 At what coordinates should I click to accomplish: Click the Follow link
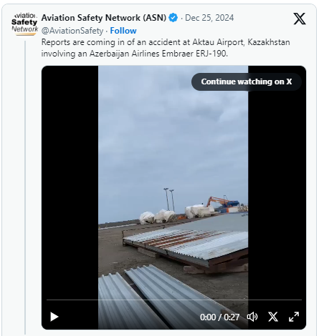point(123,31)
